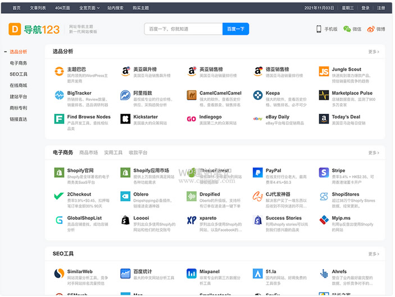Click the 德亚销售榜 Amazon Germany icon
The height and width of the screenshot is (297, 395).
tap(258, 71)
